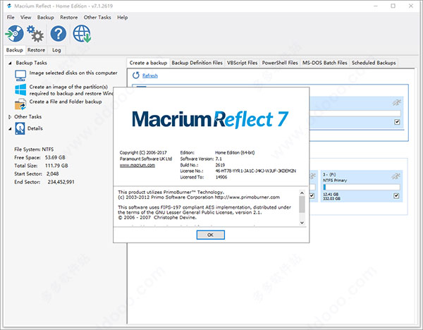Click the globe check-for-updates icon

[82, 34]
